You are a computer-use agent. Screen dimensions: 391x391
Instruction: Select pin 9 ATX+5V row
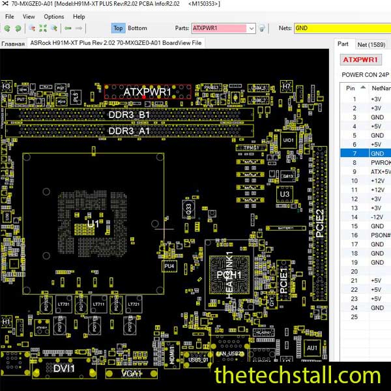[x=366, y=172]
